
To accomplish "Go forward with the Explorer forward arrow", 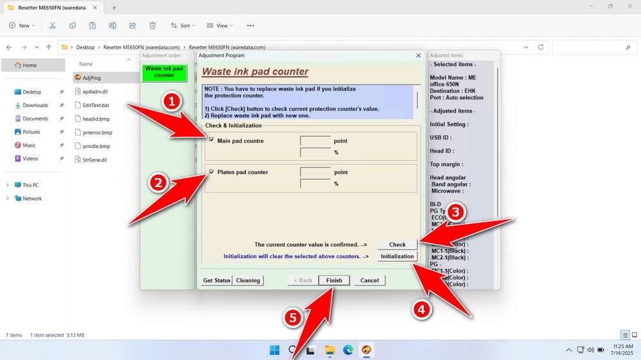I will click(x=24, y=47).
